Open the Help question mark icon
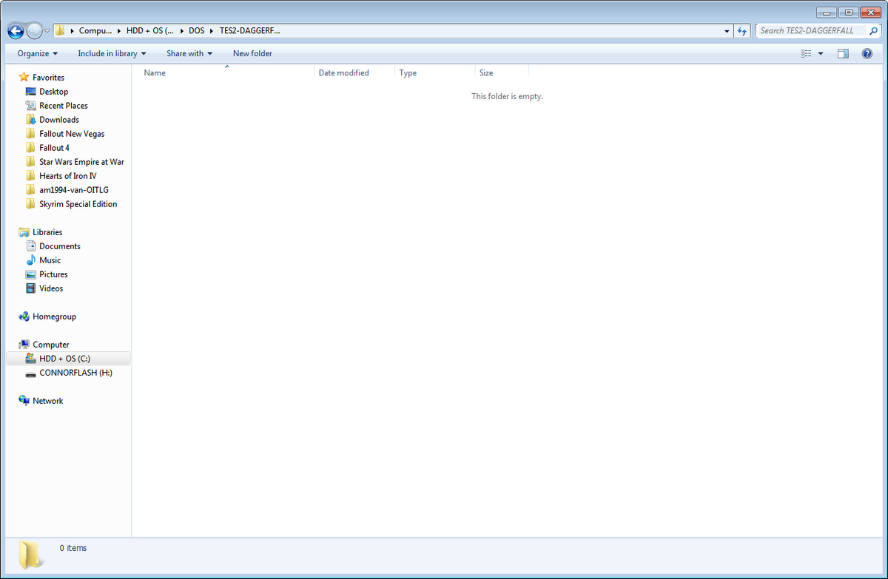Screen dimensions: 888x579 (x=867, y=53)
